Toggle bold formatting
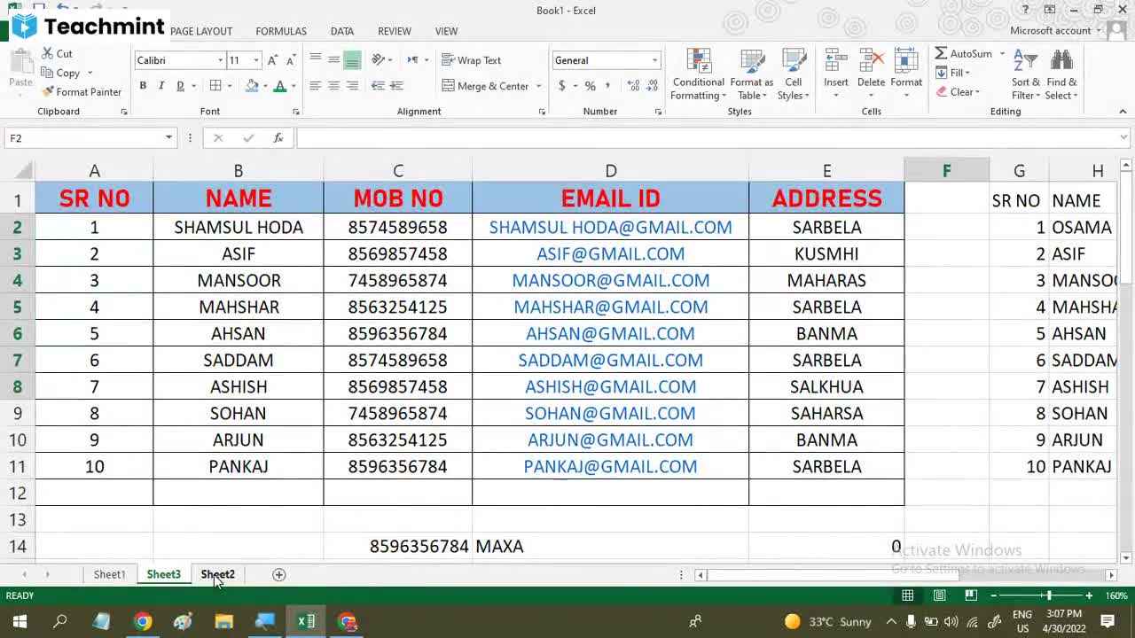The height and width of the screenshot is (638, 1135). [x=143, y=85]
